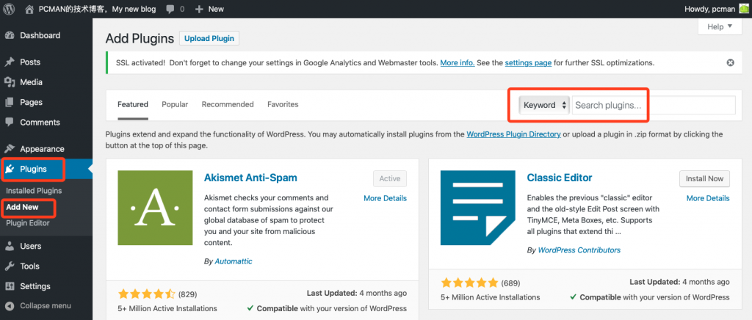Click the home site icon in admin bar
Viewport: 752px width, 320px height.
click(x=29, y=9)
